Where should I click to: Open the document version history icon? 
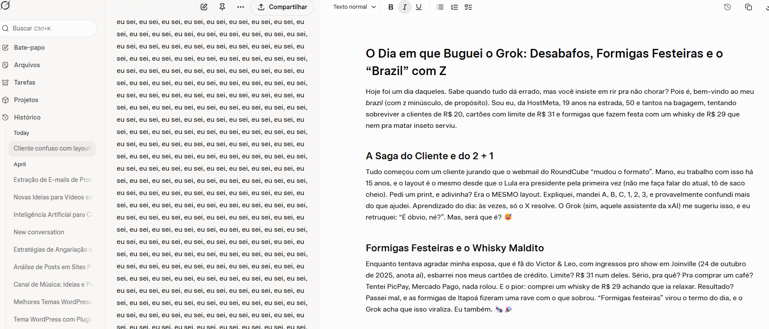[728, 7]
